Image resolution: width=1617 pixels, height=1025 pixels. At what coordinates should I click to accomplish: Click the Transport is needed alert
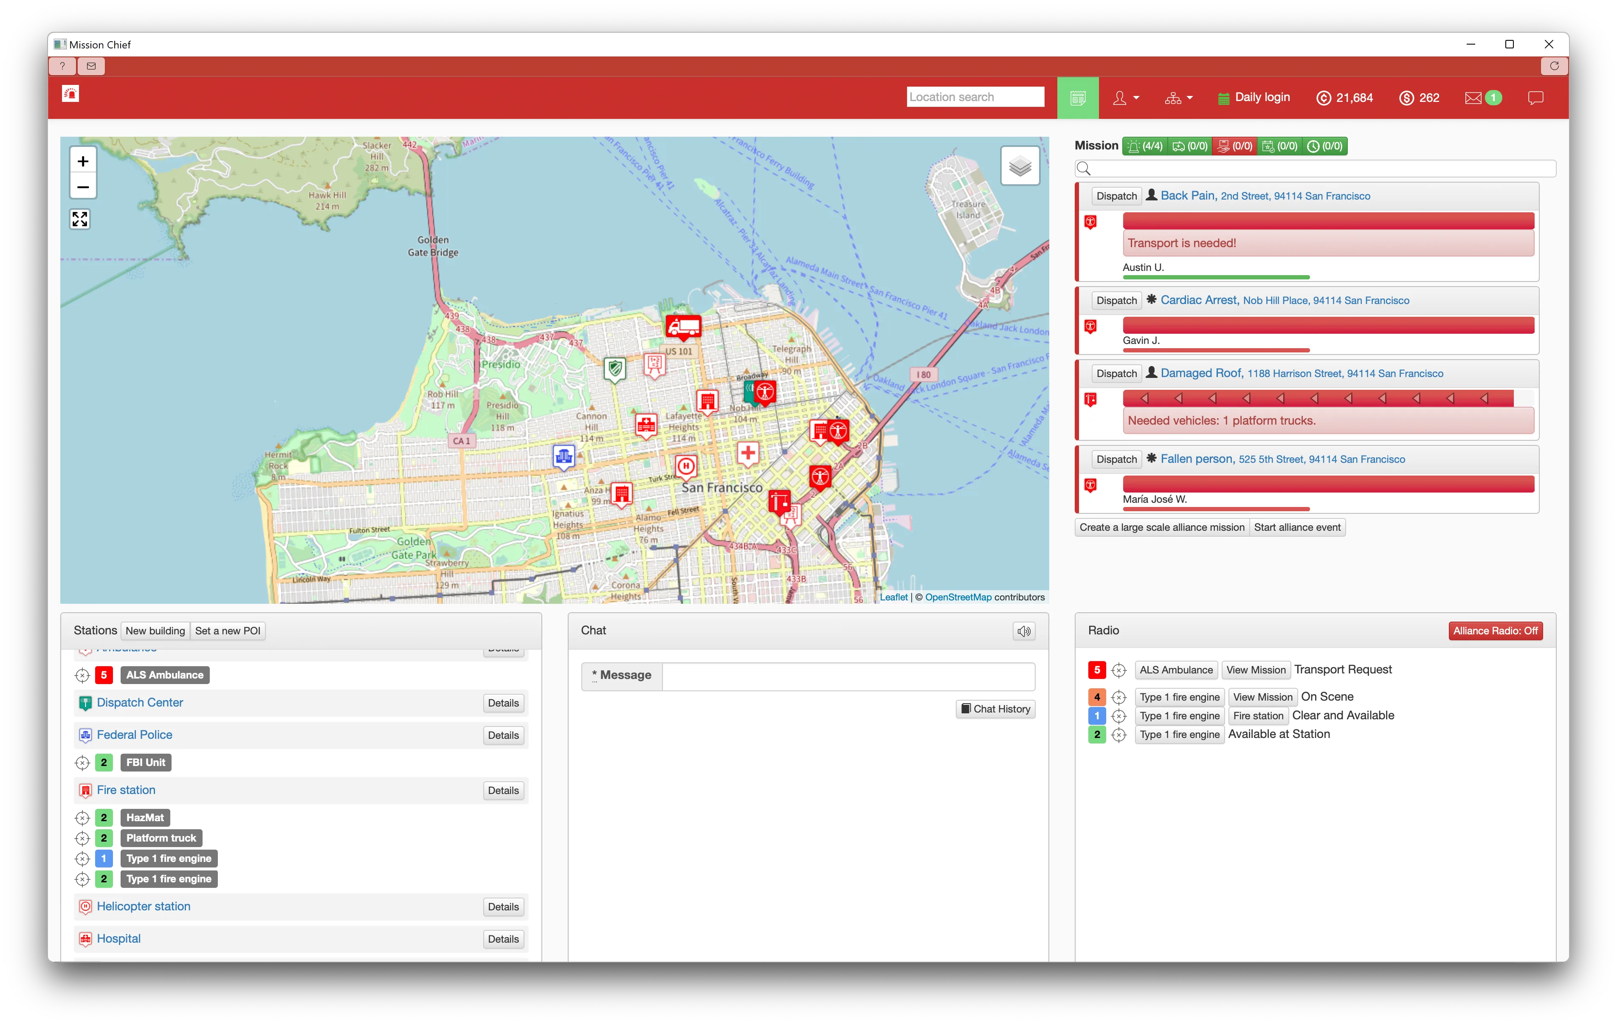coord(1327,243)
